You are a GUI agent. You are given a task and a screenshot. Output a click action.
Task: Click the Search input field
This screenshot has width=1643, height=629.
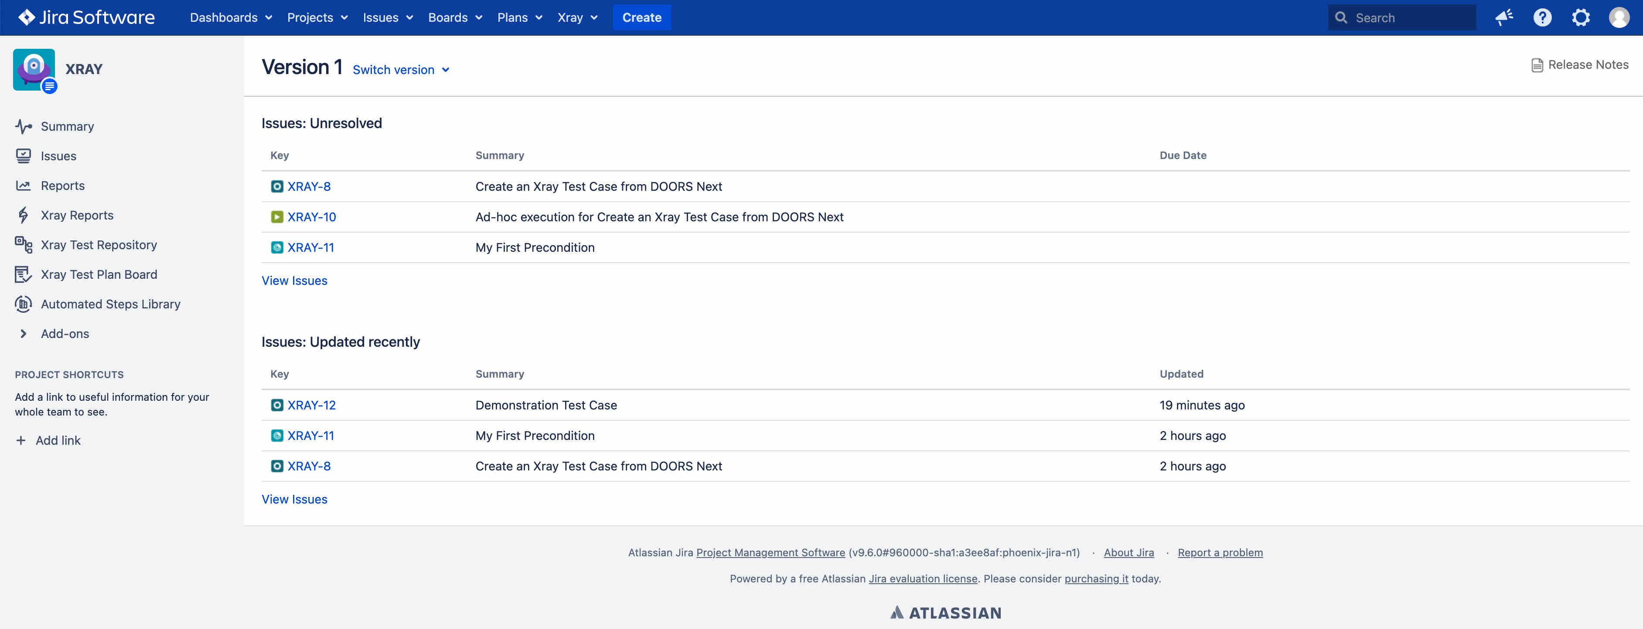(1410, 18)
